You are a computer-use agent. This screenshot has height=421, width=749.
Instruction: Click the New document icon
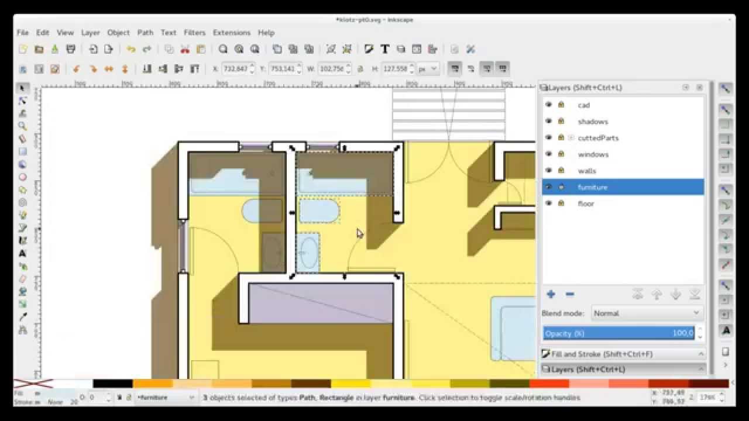click(x=23, y=50)
